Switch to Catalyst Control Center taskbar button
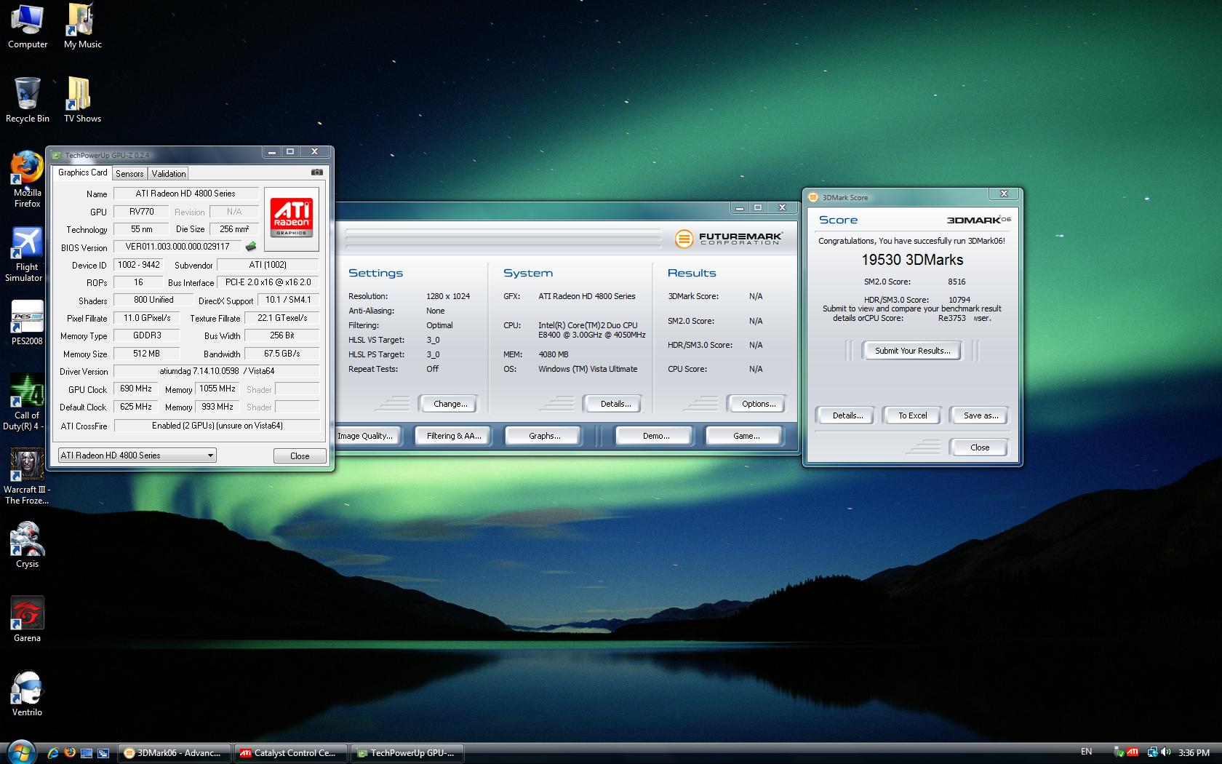1222x764 pixels. [291, 753]
